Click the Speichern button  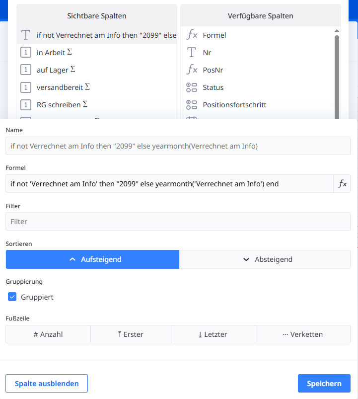[324, 384]
